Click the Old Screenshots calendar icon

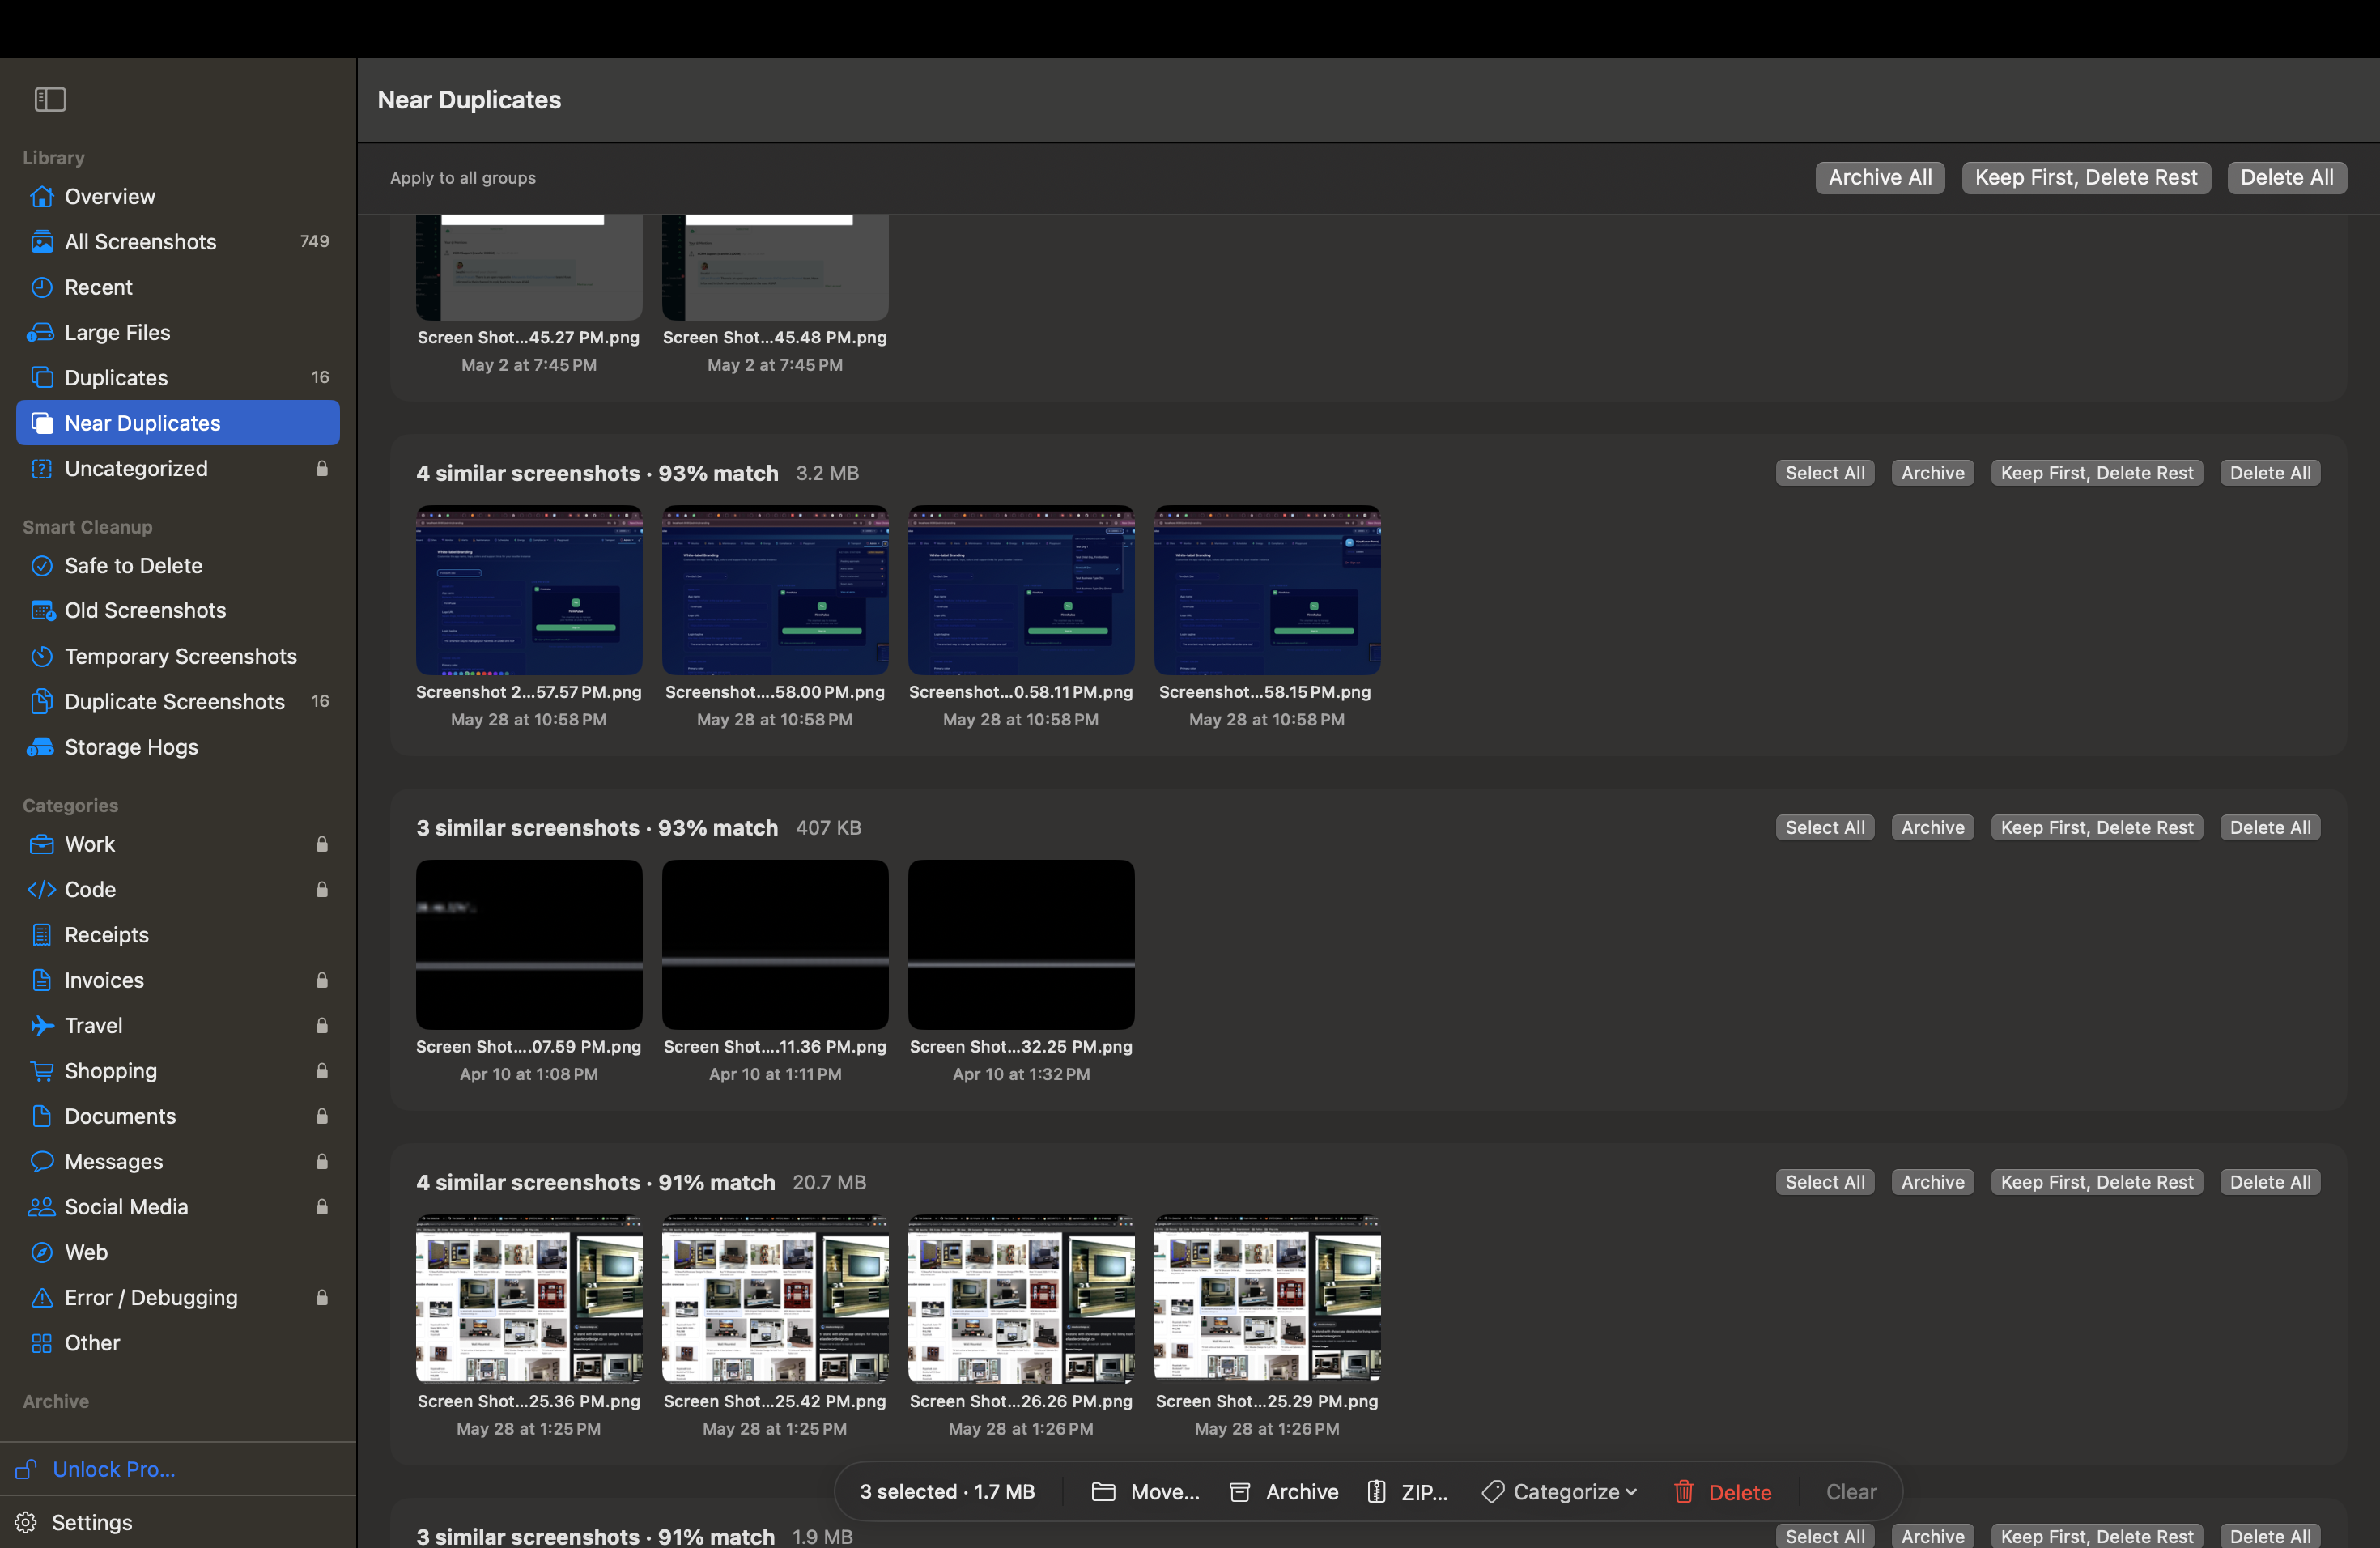coord(41,610)
